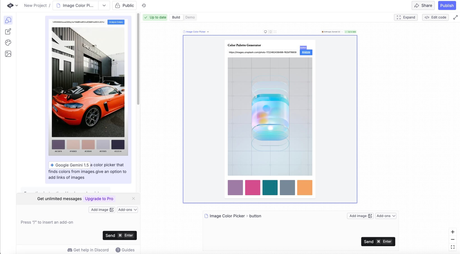460x254 pixels.
Task: Switch to Build mode toggle
Action: pos(176,17)
